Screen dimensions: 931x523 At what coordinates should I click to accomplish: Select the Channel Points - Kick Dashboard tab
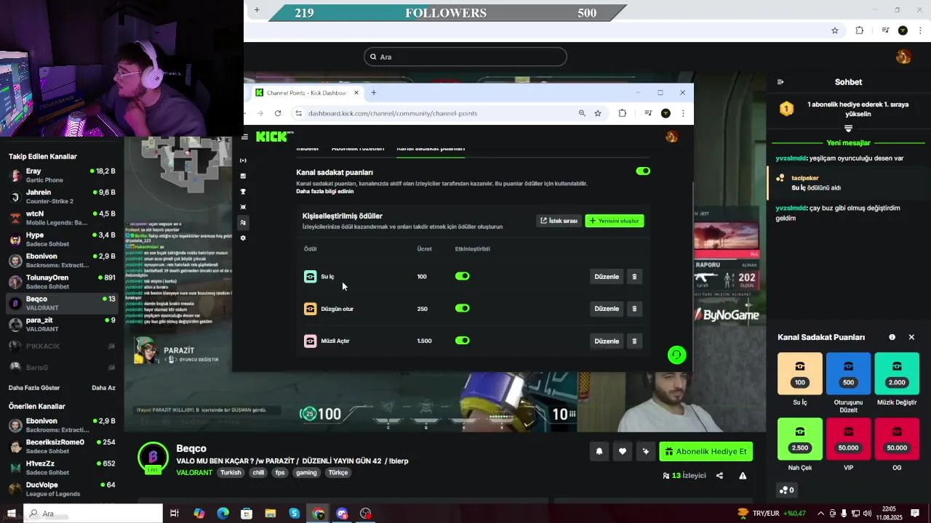[307, 93]
